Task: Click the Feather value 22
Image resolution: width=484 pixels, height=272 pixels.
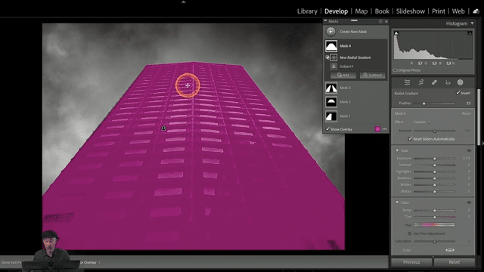Action: point(469,104)
